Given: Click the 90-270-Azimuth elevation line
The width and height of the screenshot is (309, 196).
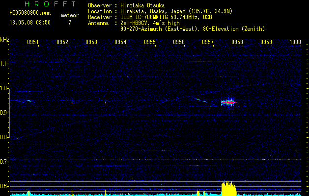Looking at the screenshot, I should 193,29.
